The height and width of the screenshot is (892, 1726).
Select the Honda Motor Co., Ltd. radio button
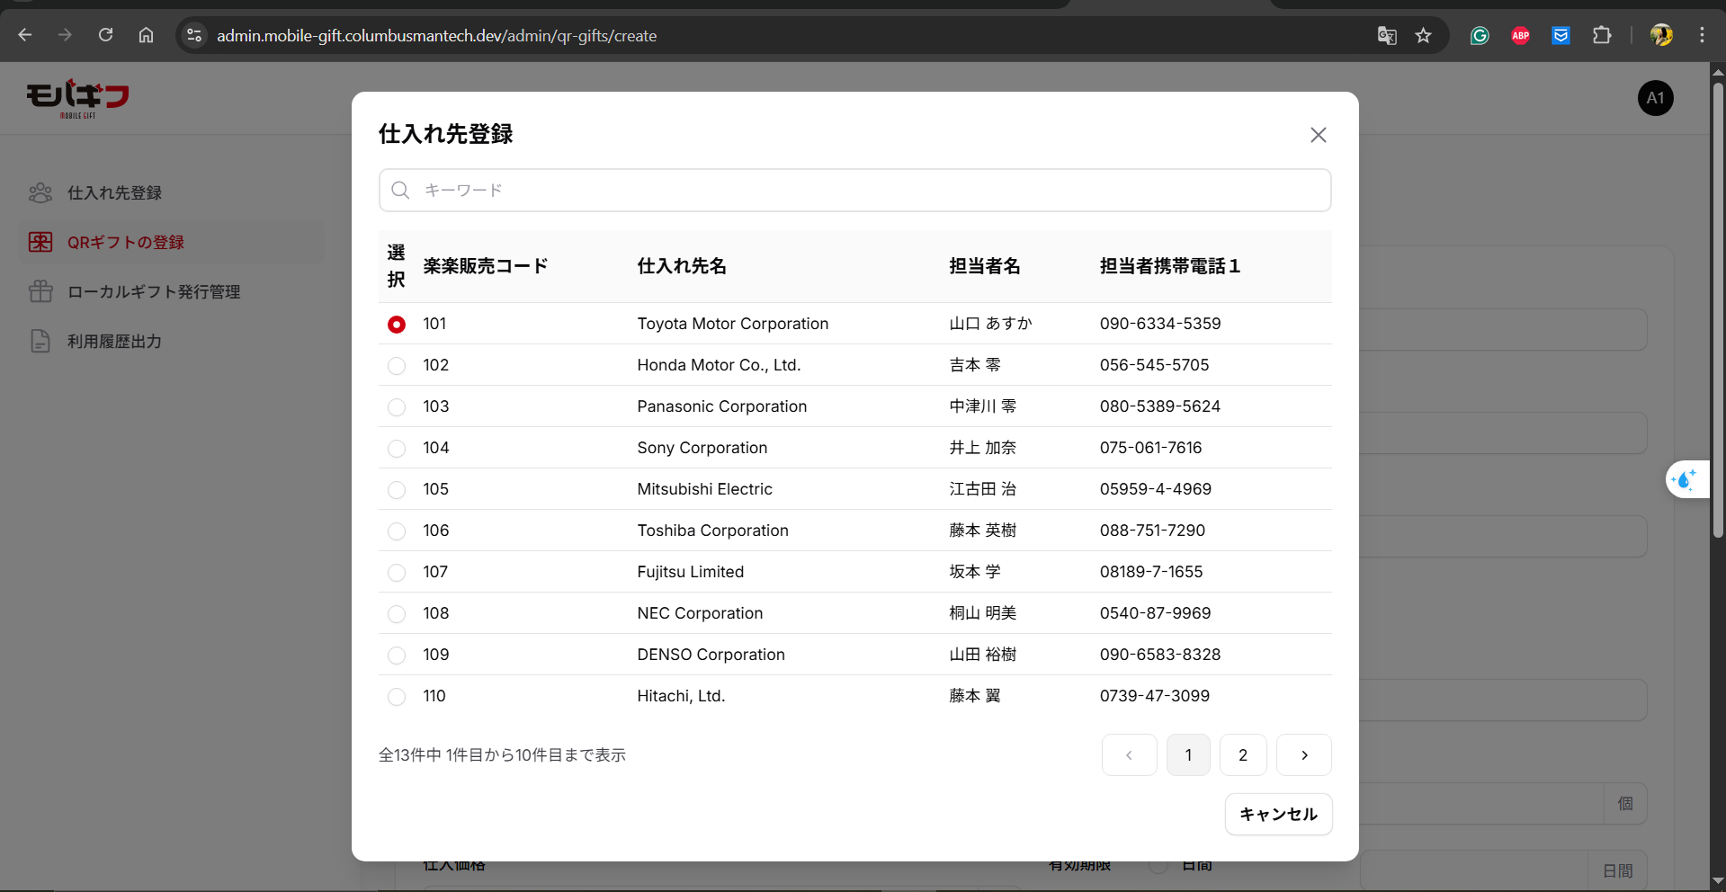click(397, 366)
